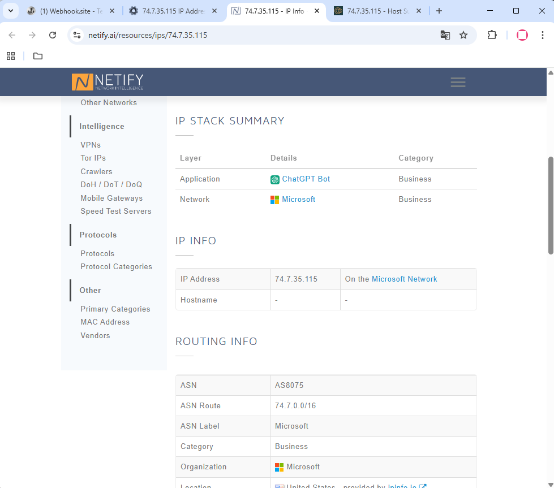Open the Extensions puzzle icon
The image size is (554, 488).
pyautogui.click(x=492, y=35)
